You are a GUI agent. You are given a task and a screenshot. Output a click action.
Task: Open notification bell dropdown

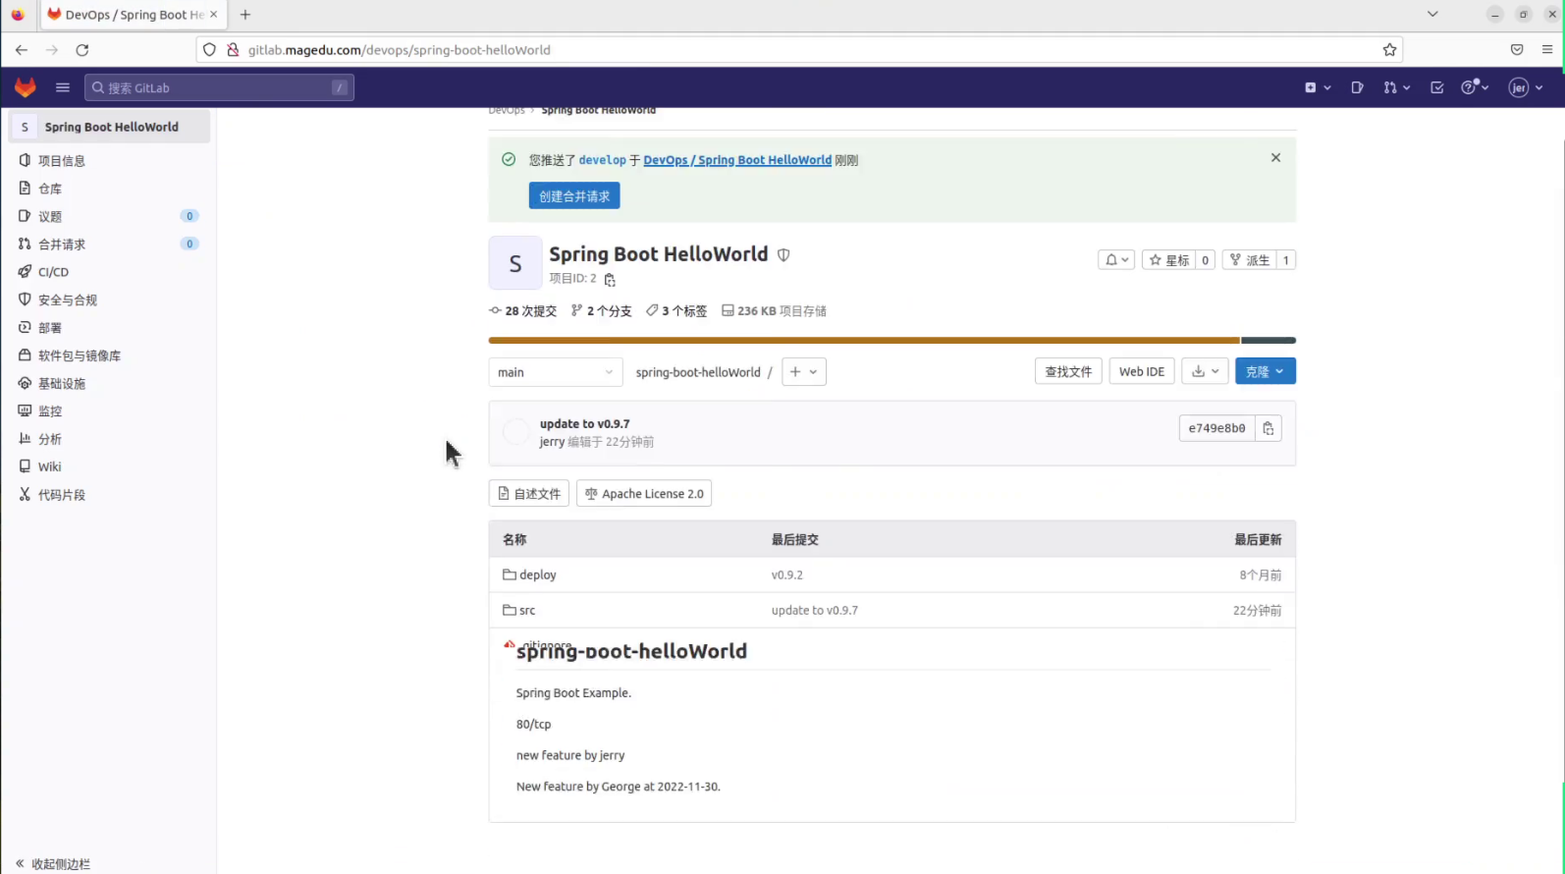coord(1116,260)
